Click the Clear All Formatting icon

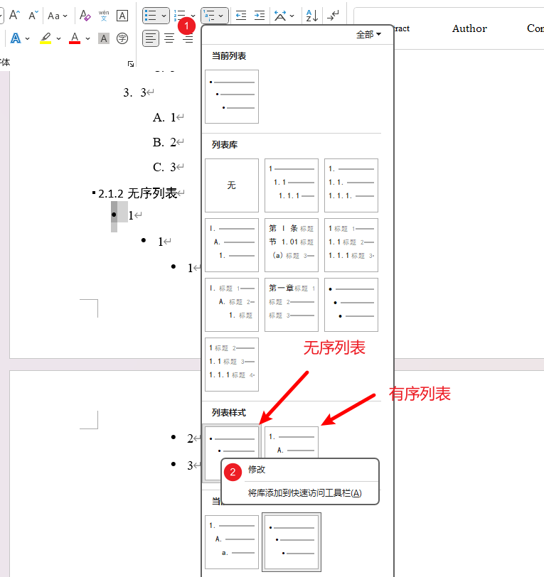(x=85, y=16)
